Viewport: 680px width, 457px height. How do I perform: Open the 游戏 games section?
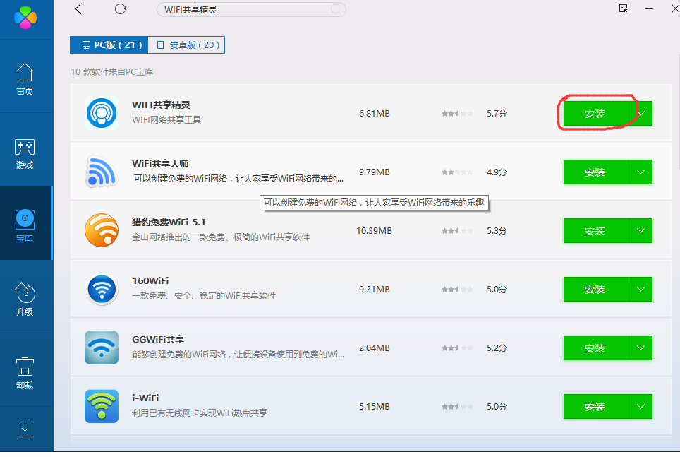coord(25,154)
